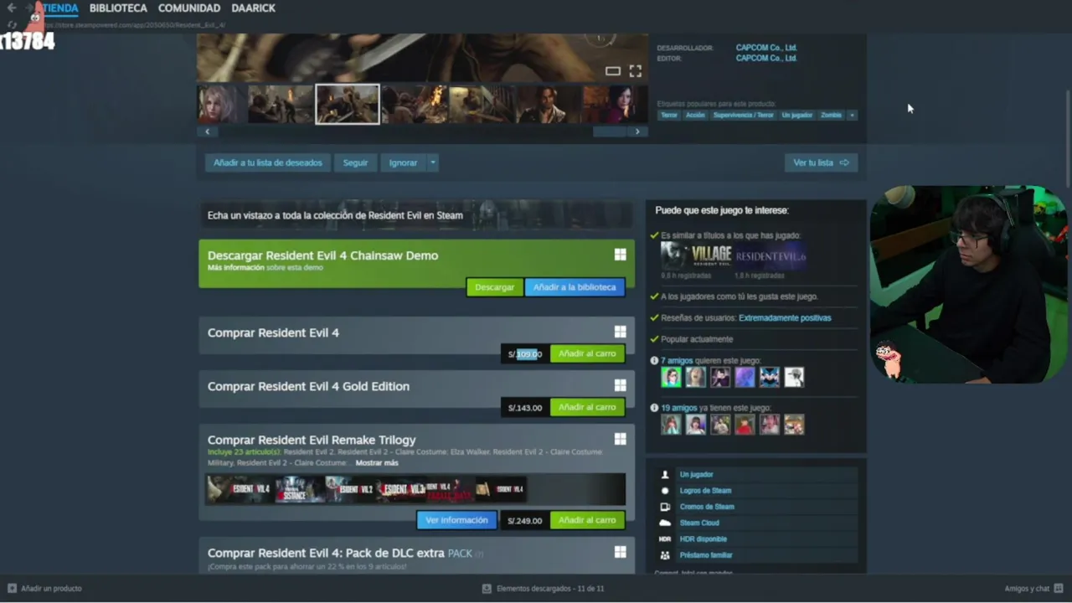Click the Resident Evil 6 similar game image
This screenshot has width=1072, height=603.
tap(771, 255)
